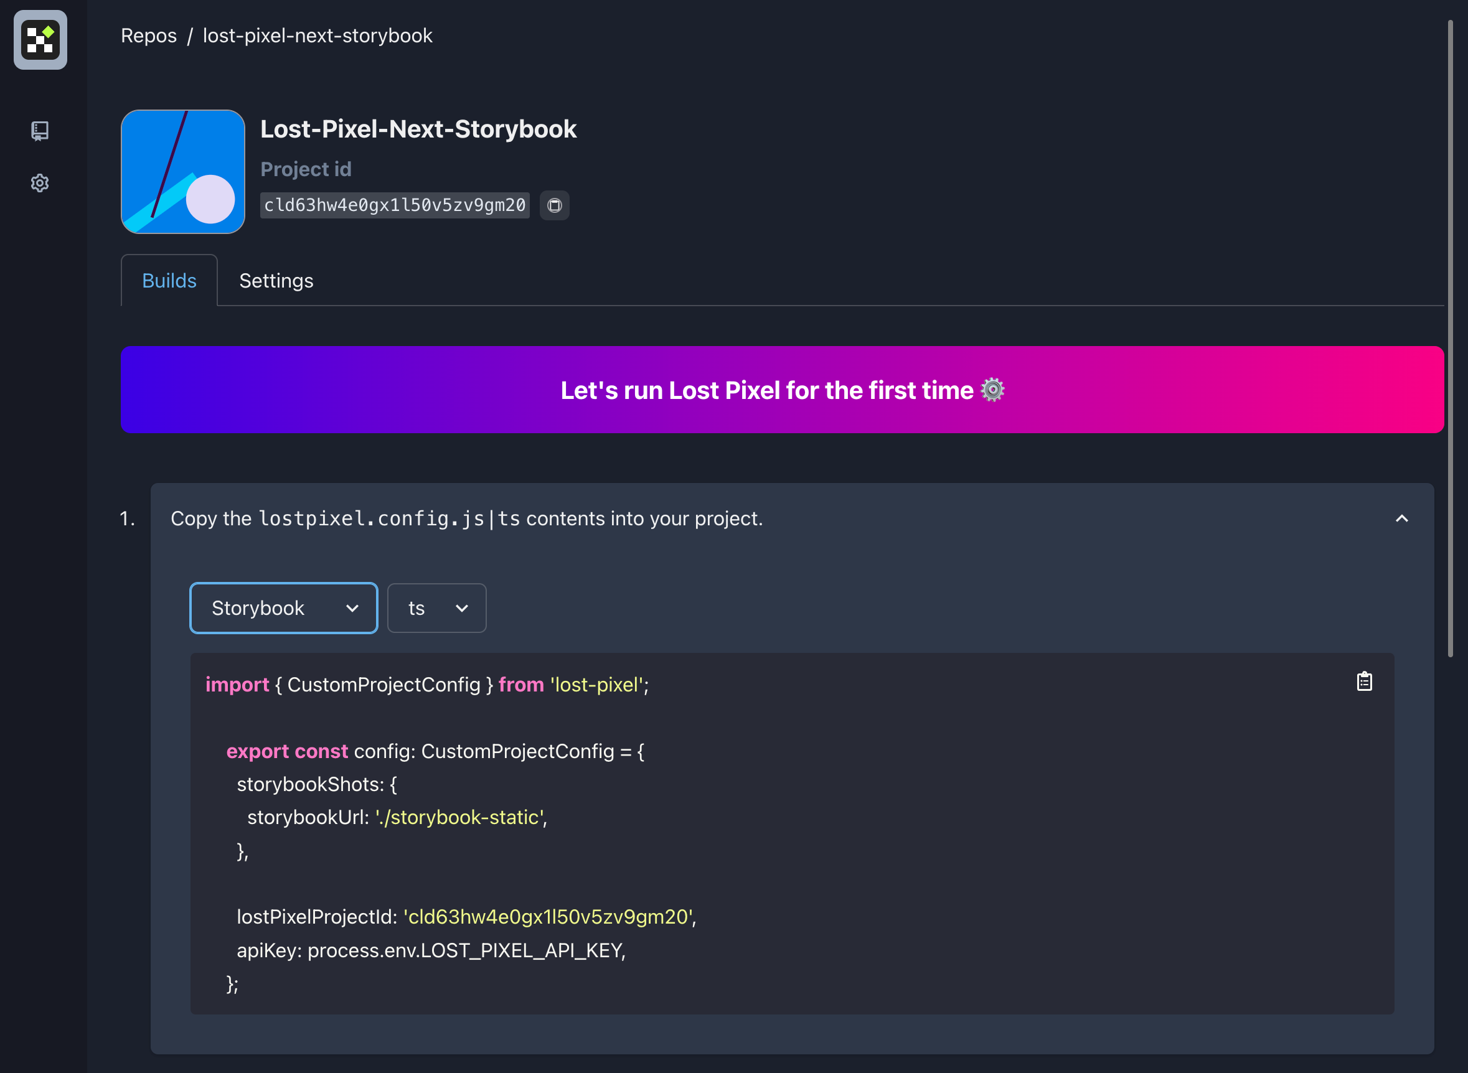This screenshot has height=1073, width=1468.
Task: Open the ts language dropdown
Action: pos(436,608)
